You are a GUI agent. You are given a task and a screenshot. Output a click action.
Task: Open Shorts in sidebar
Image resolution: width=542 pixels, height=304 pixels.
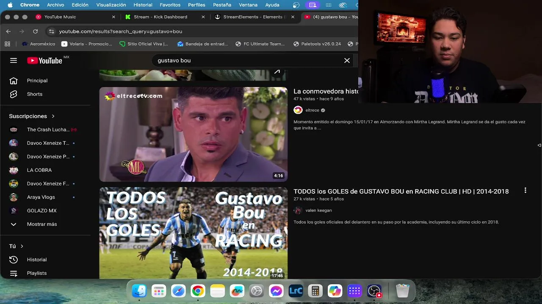pos(35,94)
